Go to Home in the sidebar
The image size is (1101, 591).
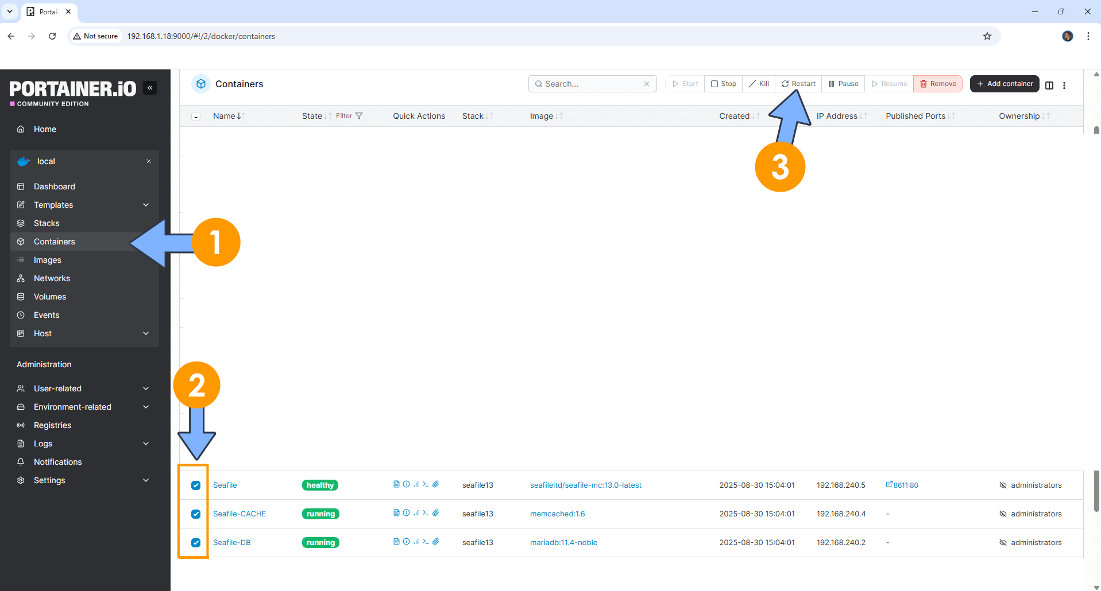tap(45, 129)
